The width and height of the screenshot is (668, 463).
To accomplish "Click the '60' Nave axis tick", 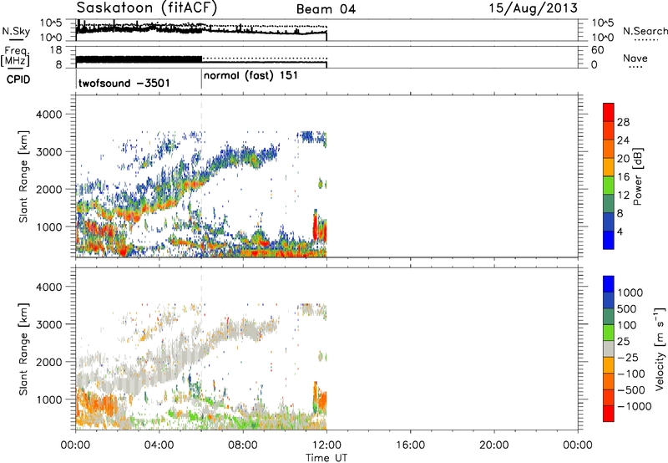I will click(x=597, y=50).
